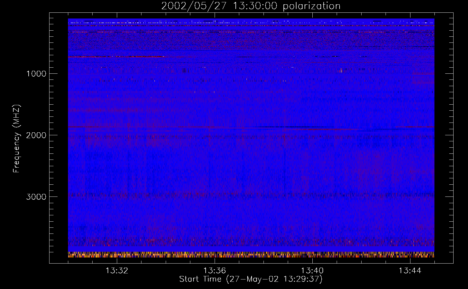Viewport: 468px width, 289px height.
Task: Click the '1000' frequency tick label
Action: coord(36,74)
